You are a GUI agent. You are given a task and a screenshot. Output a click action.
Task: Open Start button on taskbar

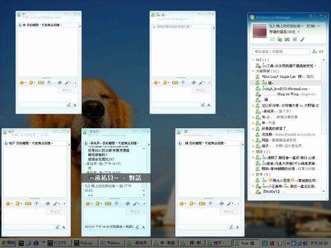coord(8,242)
